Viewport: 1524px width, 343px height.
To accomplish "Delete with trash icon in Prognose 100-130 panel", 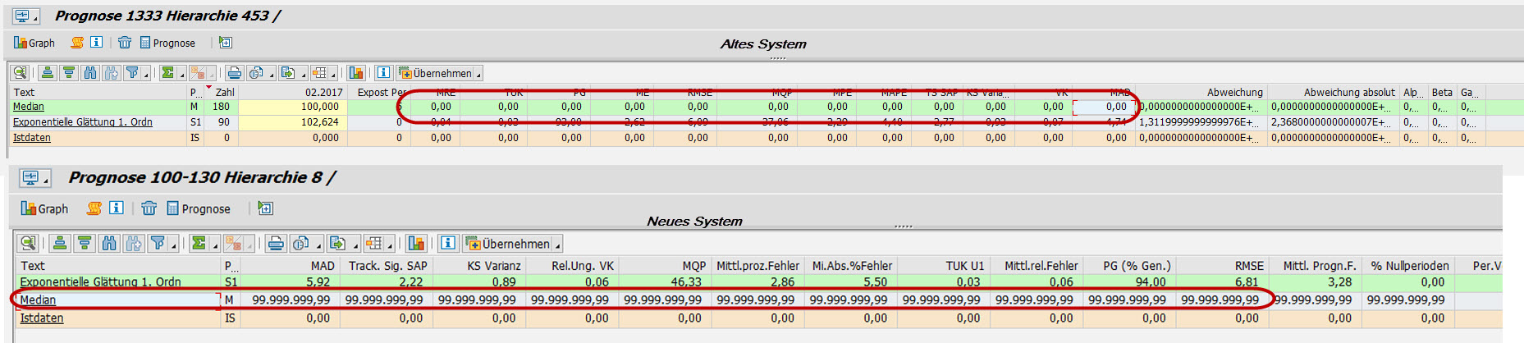I will coord(149,208).
